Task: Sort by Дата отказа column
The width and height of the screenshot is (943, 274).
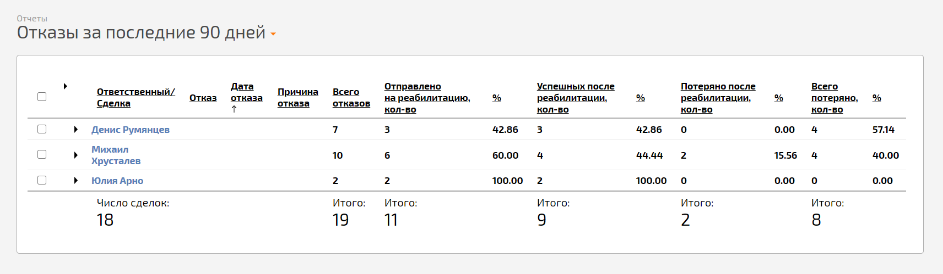Action: pos(246,92)
